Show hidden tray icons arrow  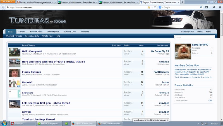coord(198,123)
